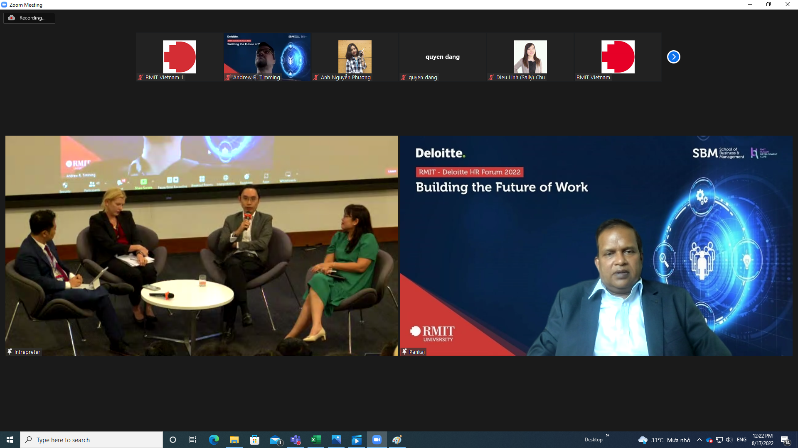Expand the Desktop toolbar chevron
The width and height of the screenshot is (798, 448).
[x=608, y=435]
